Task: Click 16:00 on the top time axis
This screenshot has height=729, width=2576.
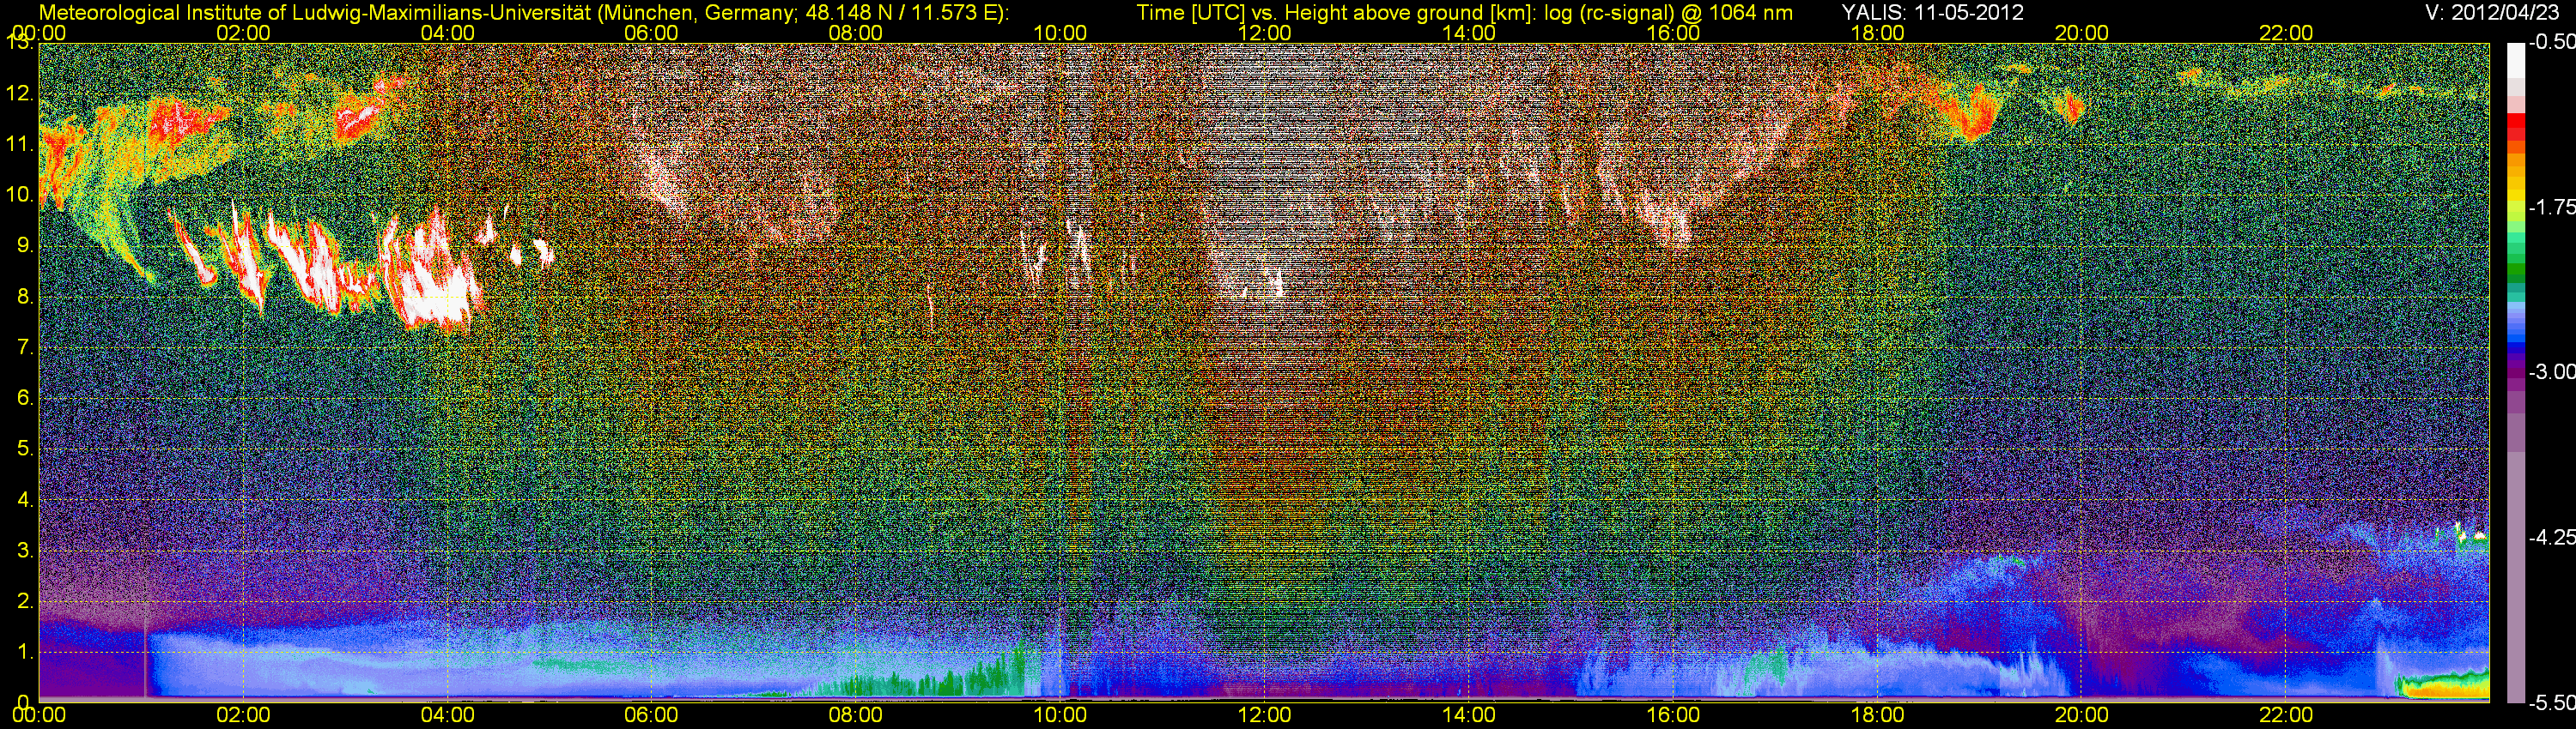Action: tap(1673, 33)
